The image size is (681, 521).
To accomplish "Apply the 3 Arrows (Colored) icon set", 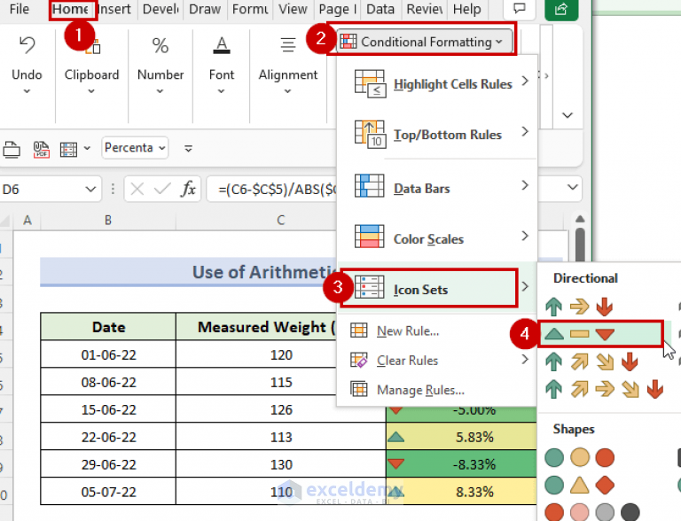I will click(578, 307).
